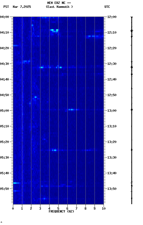Image resolution: width=143 pixels, height=225 pixels.
Task: Click the UTC time label '12:40'
Action: click(x=112, y=79)
